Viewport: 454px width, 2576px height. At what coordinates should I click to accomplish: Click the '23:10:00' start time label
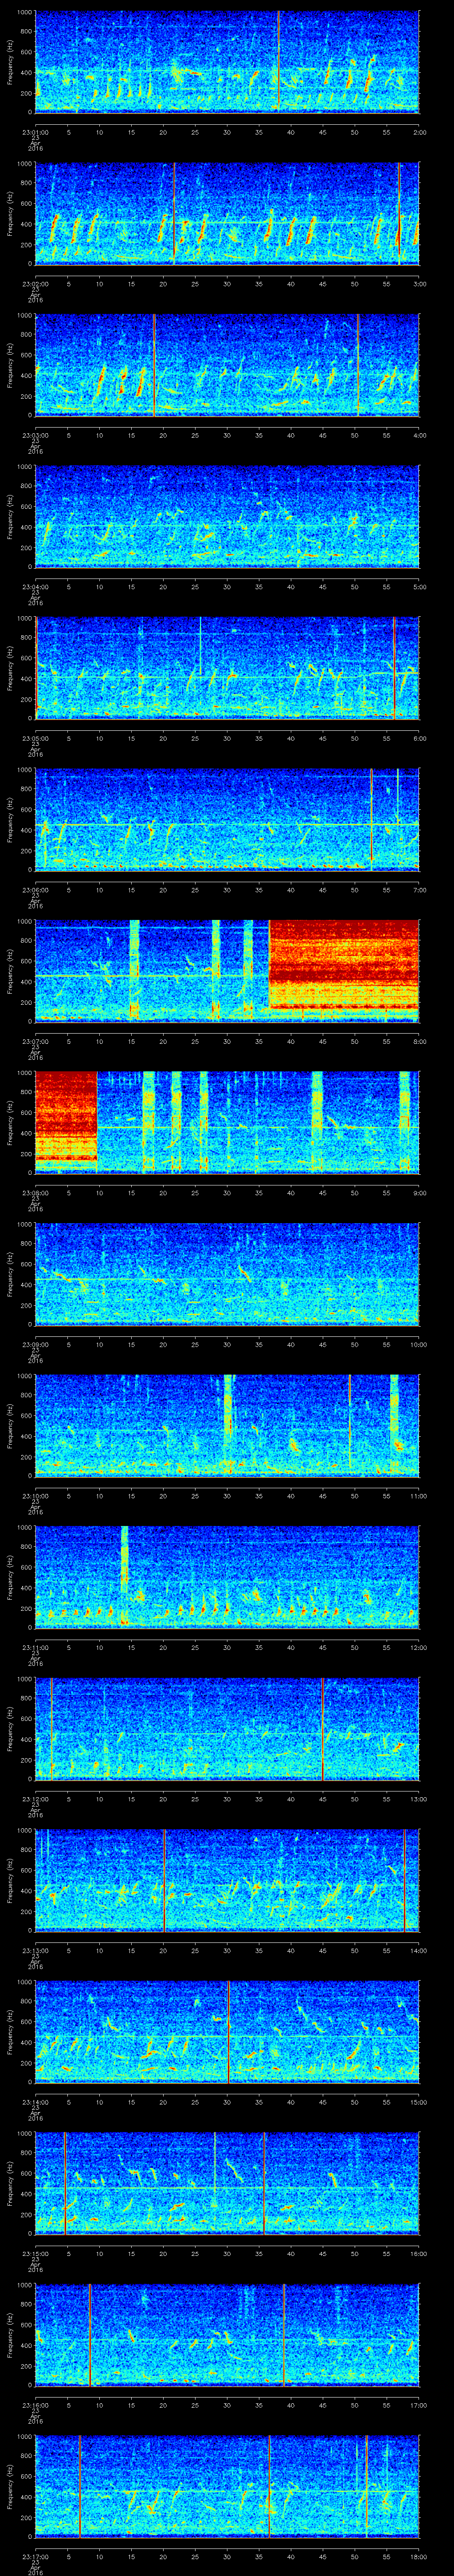tap(36, 1495)
